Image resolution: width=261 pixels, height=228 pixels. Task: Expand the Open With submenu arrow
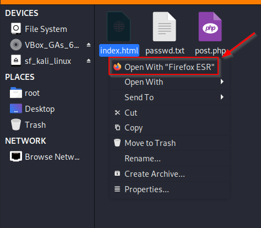222,82
